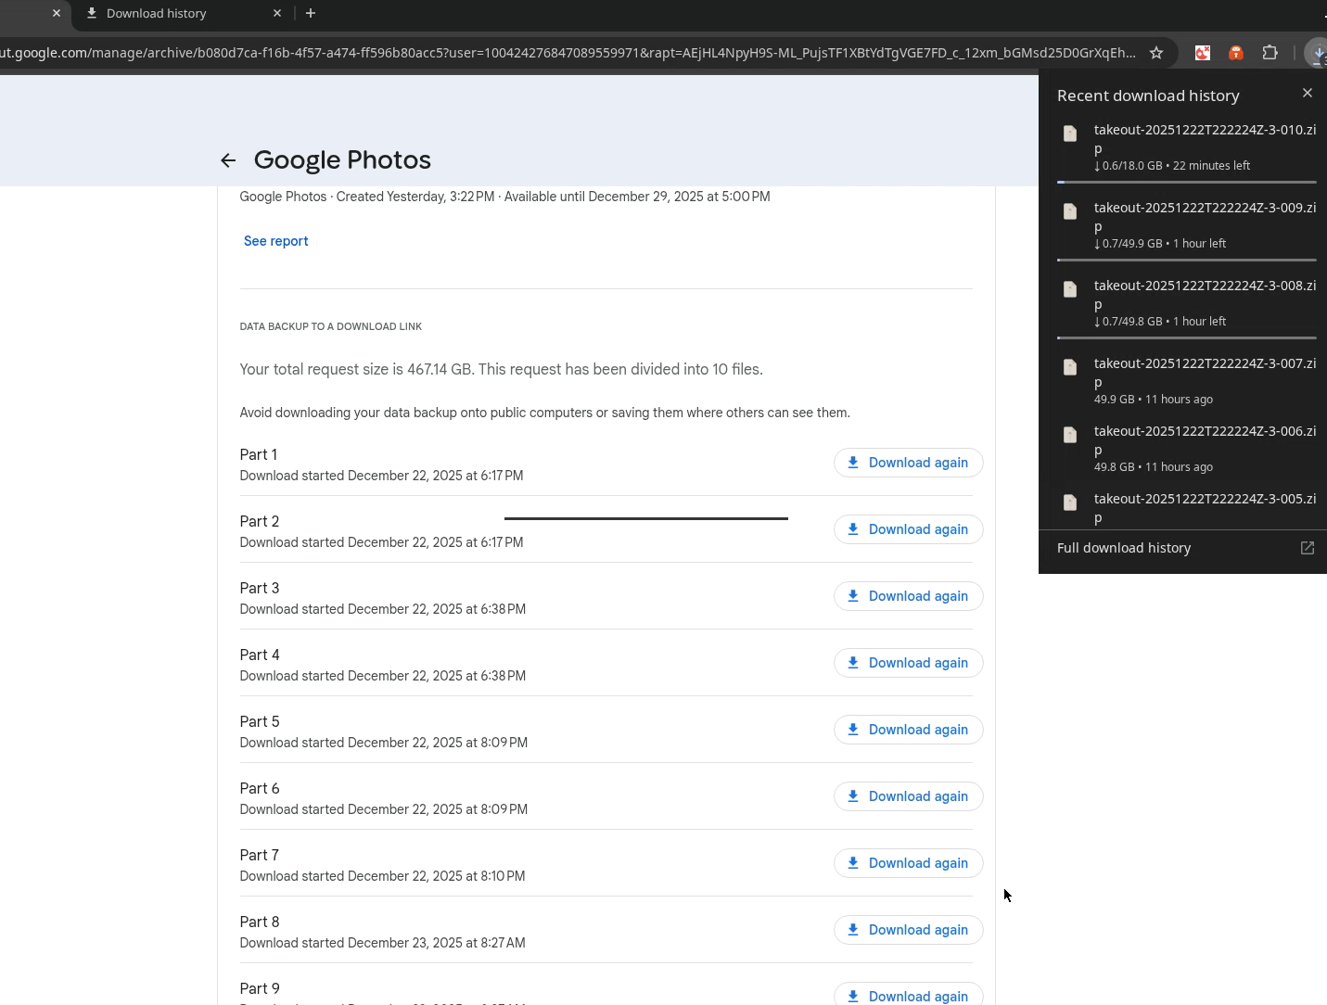Click Download again for Part 8

pyautogui.click(x=908, y=930)
